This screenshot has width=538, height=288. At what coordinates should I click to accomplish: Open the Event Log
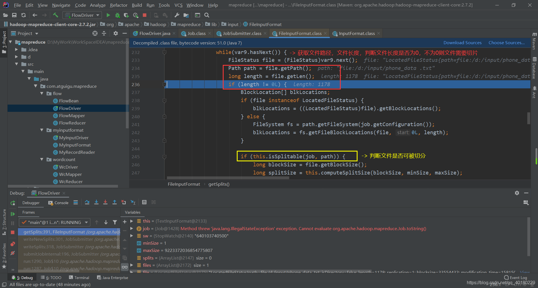pyautogui.click(x=516, y=278)
